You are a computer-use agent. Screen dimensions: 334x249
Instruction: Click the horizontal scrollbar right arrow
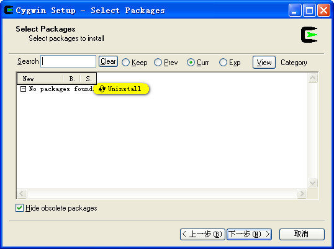point(302,193)
